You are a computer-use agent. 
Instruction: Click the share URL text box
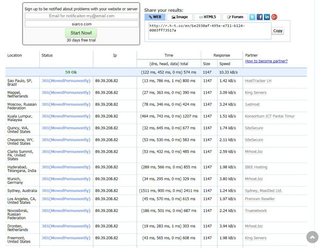(x=210, y=31)
